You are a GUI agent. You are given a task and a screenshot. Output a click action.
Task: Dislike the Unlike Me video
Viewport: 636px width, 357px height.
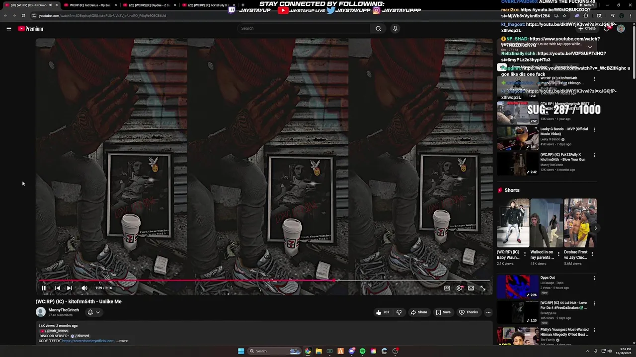click(398, 312)
